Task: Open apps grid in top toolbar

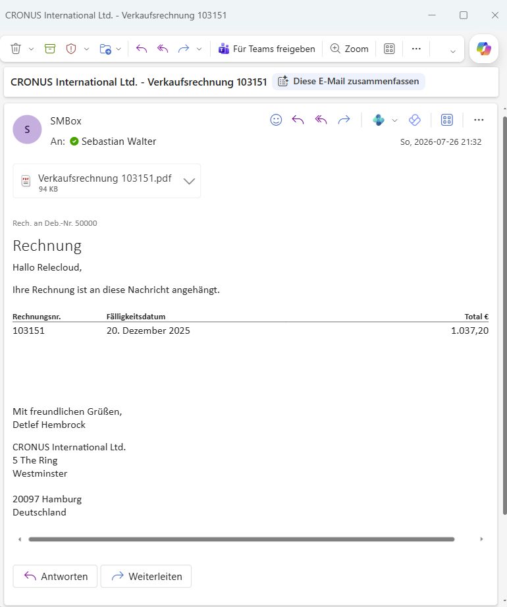Action: (x=389, y=49)
